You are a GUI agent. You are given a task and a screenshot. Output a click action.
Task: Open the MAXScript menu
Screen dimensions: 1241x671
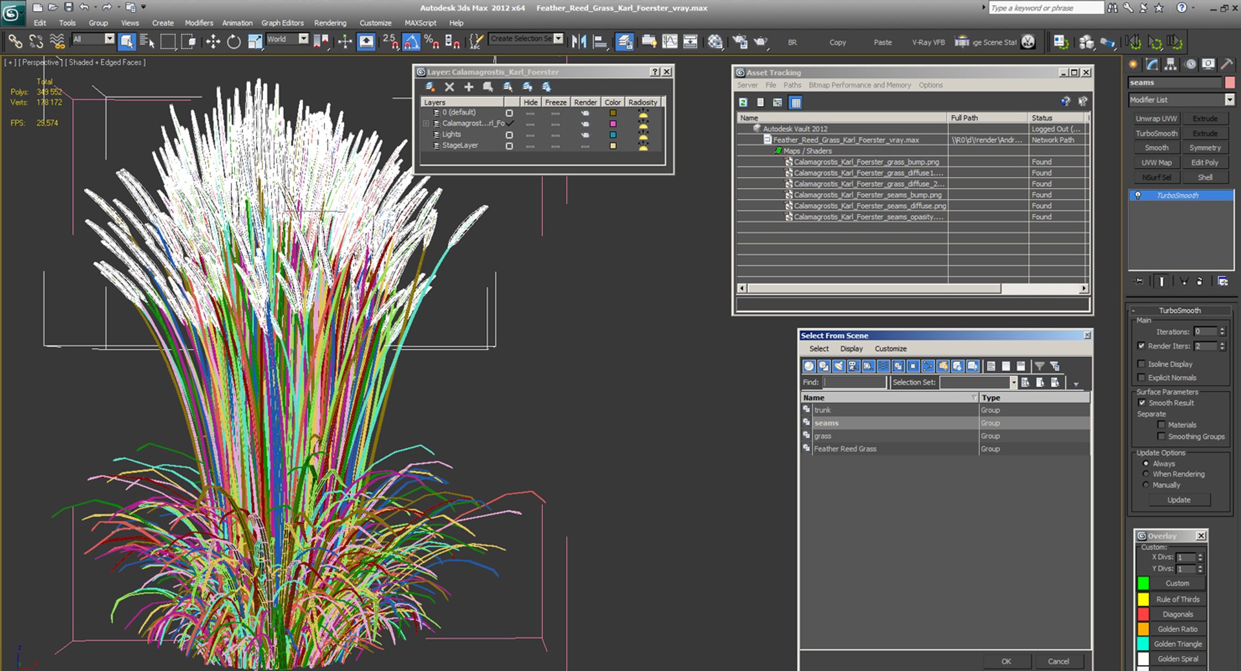420,23
